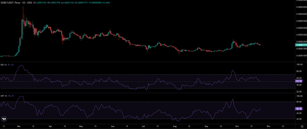Click the 0.00002500 price axis label
Viewport: 307px width, 129px height.
[302, 35]
